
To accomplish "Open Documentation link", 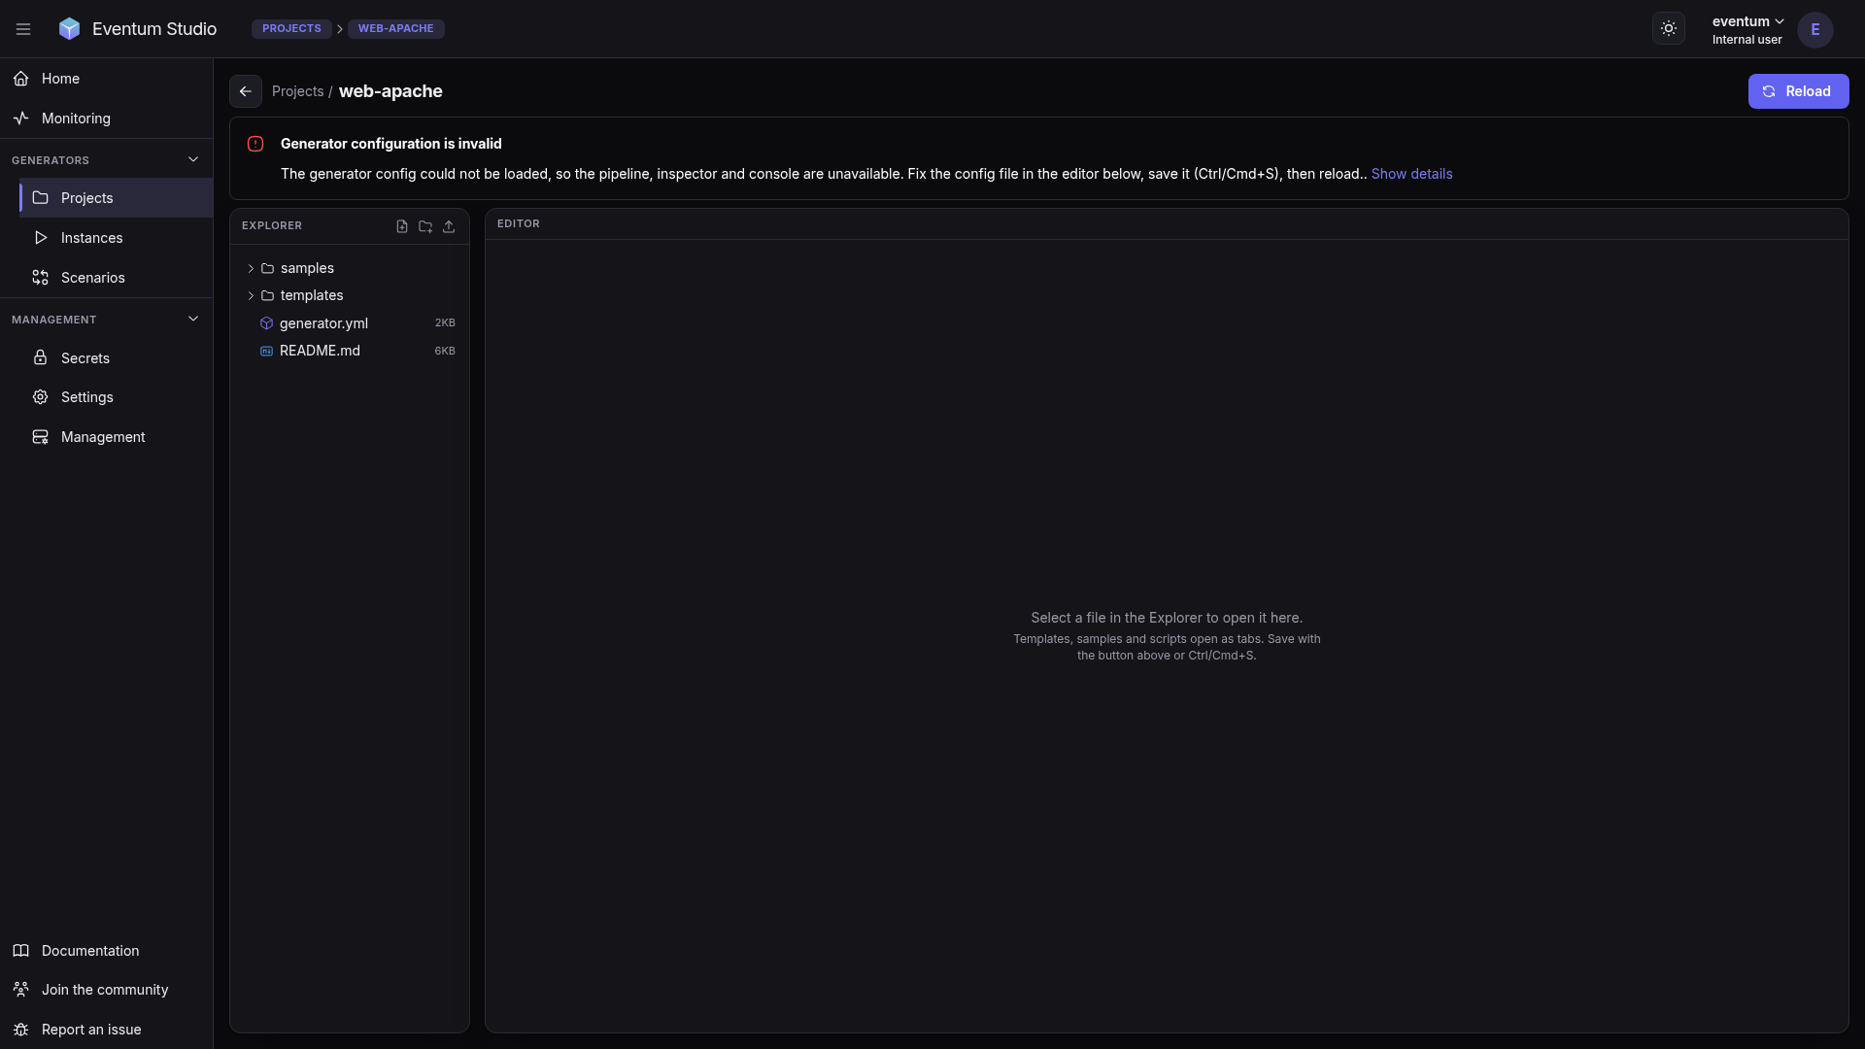I will [x=106, y=951].
